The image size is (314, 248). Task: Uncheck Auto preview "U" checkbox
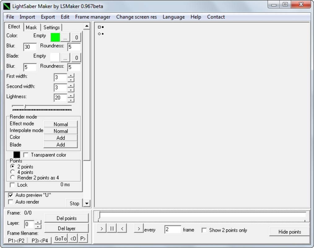click(11, 195)
